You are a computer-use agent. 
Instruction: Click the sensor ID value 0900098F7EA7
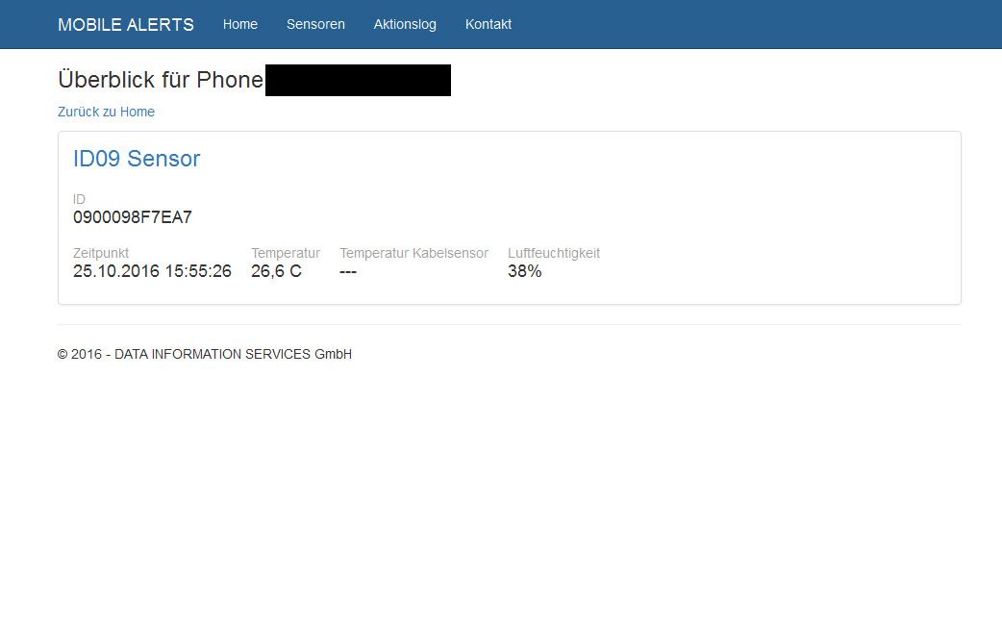pos(133,217)
